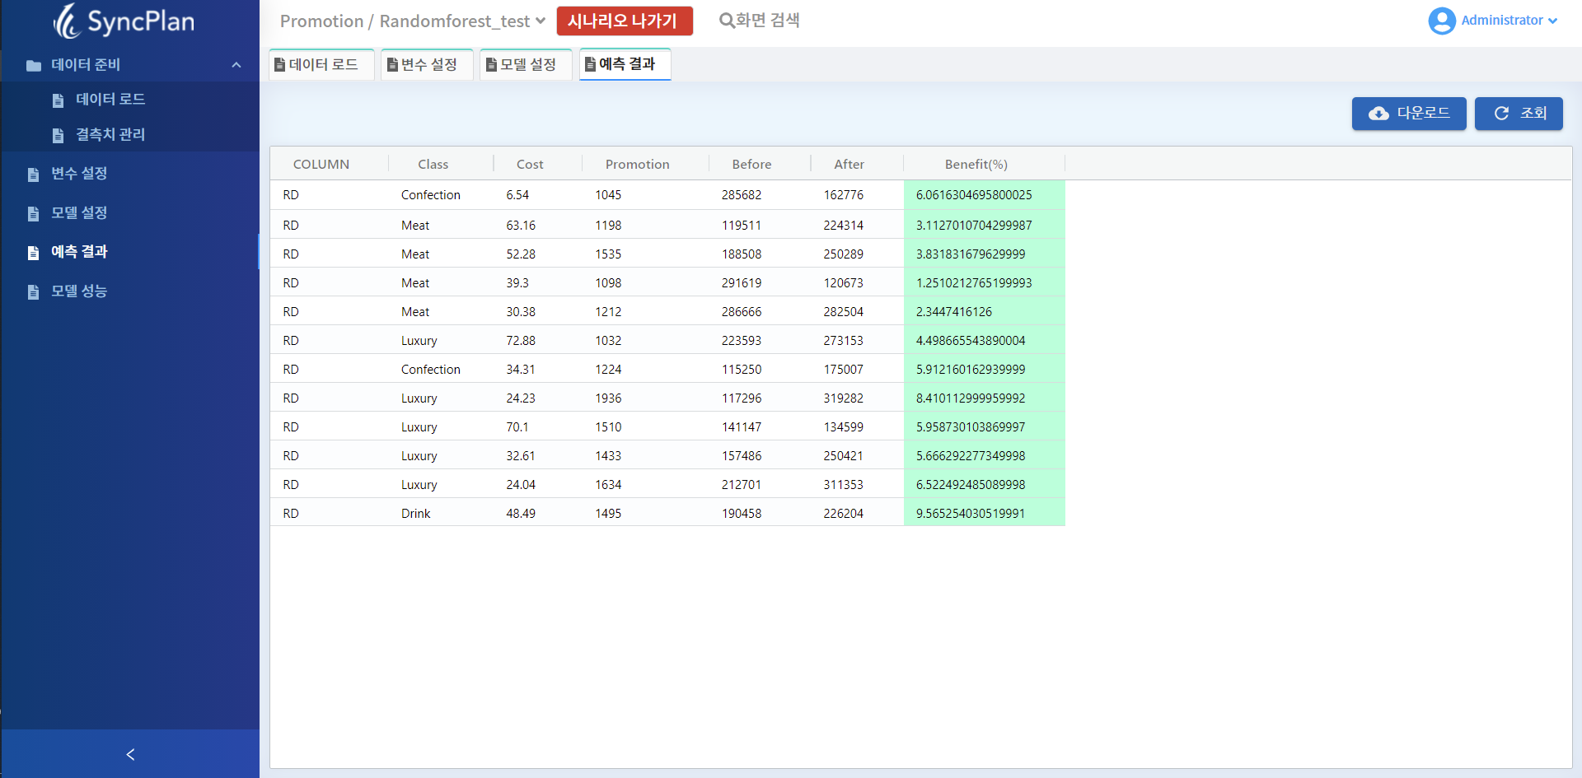Click the document icon beside sidebar 변수 설정
The height and width of the screenshot is (778, 1582).
[x=33, y=175]
